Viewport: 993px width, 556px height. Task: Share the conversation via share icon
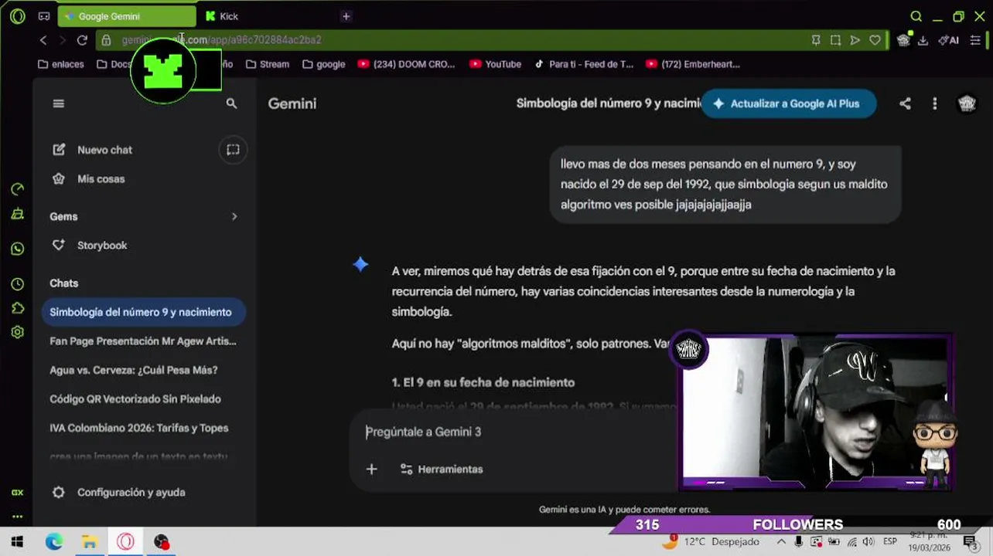tap(905, 103)
